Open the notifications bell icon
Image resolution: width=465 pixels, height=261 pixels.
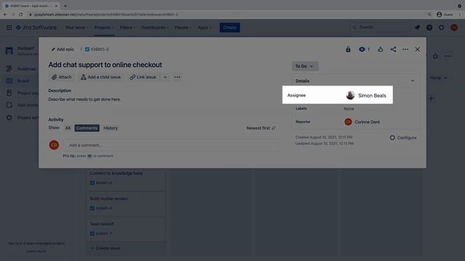click(x=417, y=28)
